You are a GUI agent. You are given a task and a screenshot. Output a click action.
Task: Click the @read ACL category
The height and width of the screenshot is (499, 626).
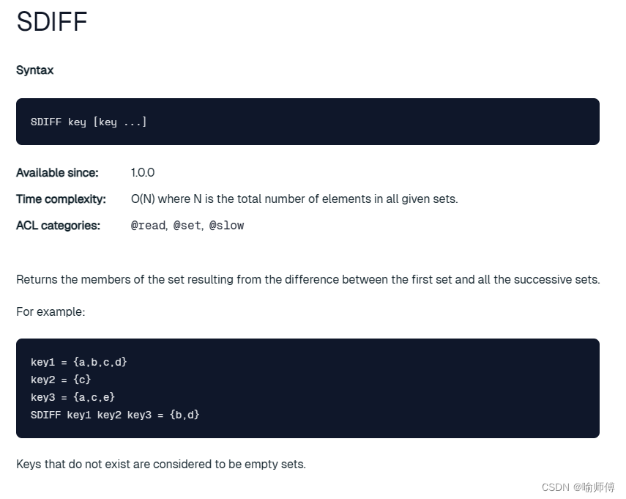pos(149,226)
